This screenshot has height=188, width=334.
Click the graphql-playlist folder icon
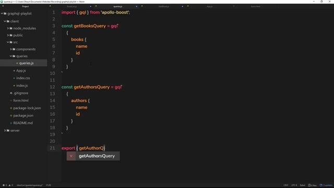5,14
